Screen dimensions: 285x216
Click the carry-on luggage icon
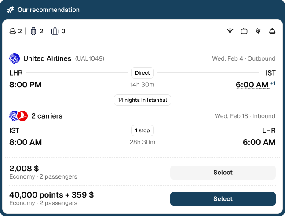tap(33, 31)
